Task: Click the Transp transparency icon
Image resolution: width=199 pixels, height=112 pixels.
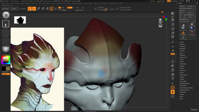Action: (173, 83)
